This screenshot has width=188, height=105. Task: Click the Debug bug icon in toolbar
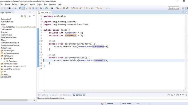point(41,8)
